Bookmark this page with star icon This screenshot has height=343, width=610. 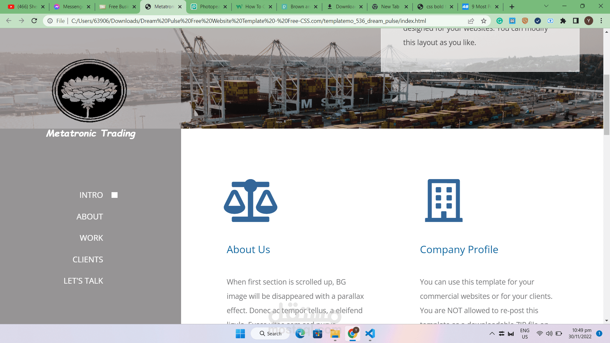tap(484, 21)
